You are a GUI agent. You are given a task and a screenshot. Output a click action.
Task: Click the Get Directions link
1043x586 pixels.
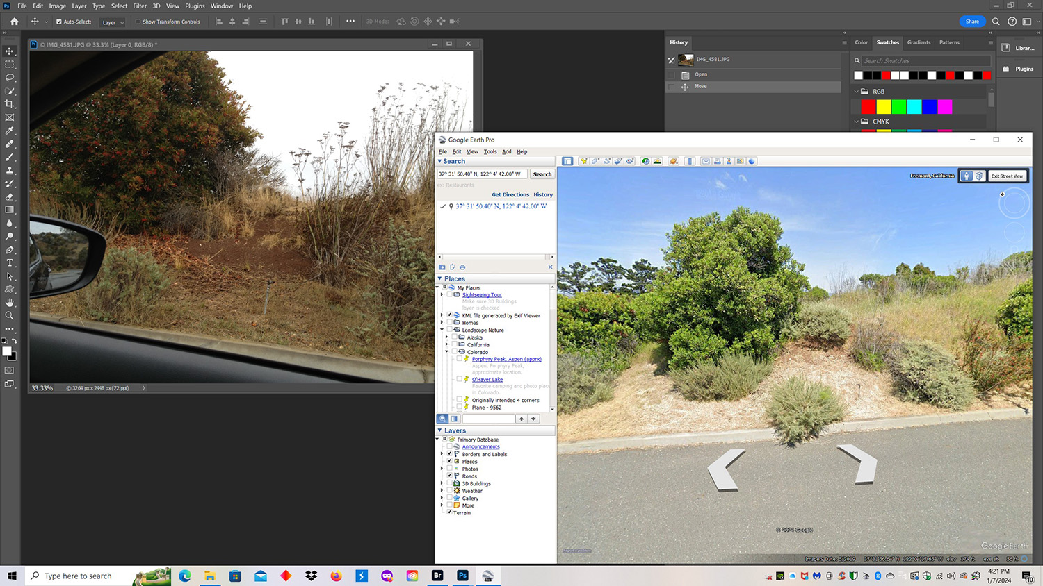[510, 195]
